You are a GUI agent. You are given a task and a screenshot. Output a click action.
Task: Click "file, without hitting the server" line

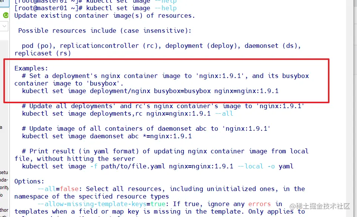(x=75, y=159)
